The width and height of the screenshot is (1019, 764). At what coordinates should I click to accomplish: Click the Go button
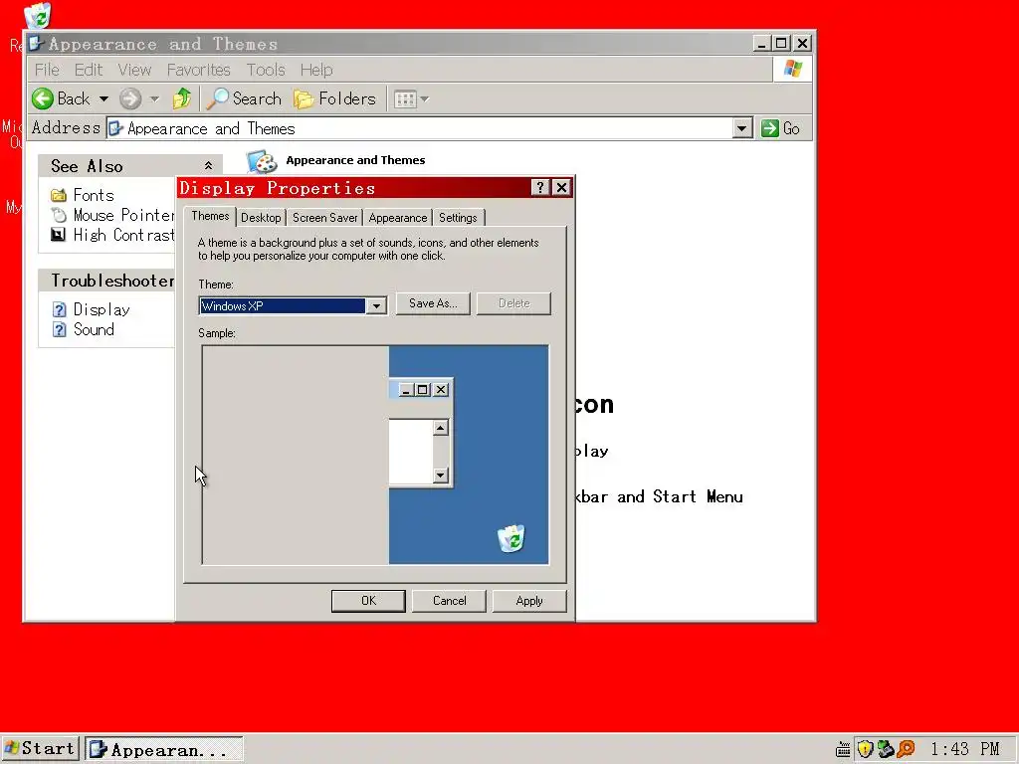[x=780, y=128]
